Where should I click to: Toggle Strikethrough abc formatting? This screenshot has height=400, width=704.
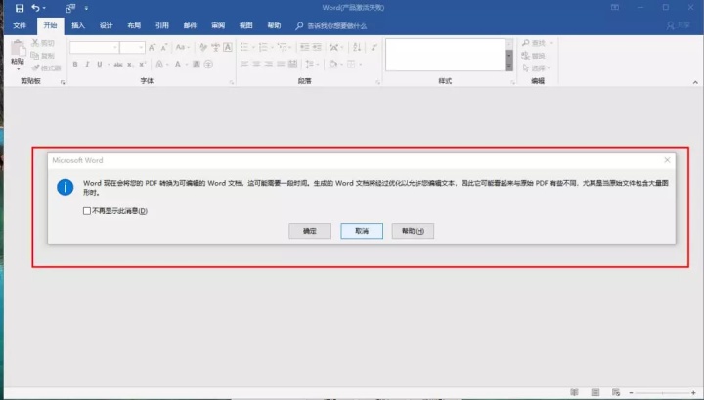[x=118, y=65]
